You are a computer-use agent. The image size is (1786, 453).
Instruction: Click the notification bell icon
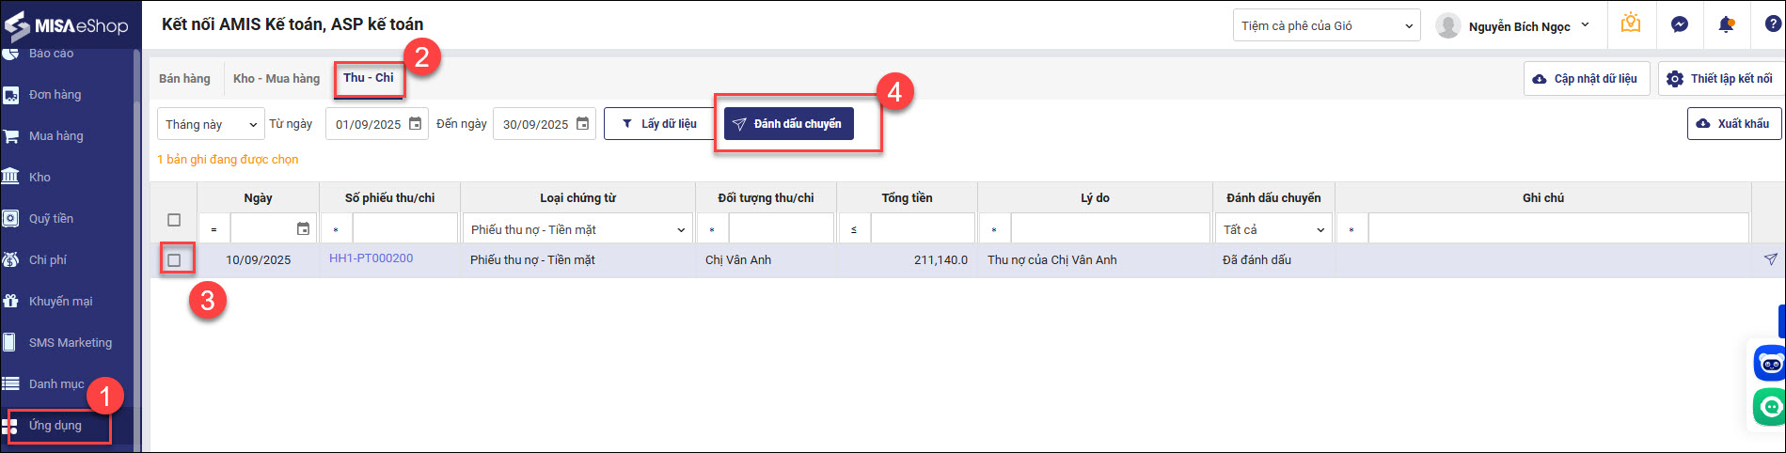(1726, 25)
